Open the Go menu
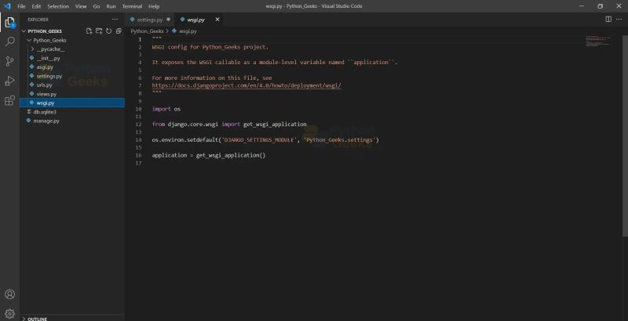 click(96, 6)
